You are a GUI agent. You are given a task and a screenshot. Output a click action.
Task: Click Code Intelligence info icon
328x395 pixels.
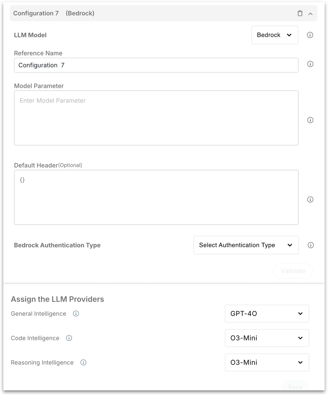pos(69,338)
